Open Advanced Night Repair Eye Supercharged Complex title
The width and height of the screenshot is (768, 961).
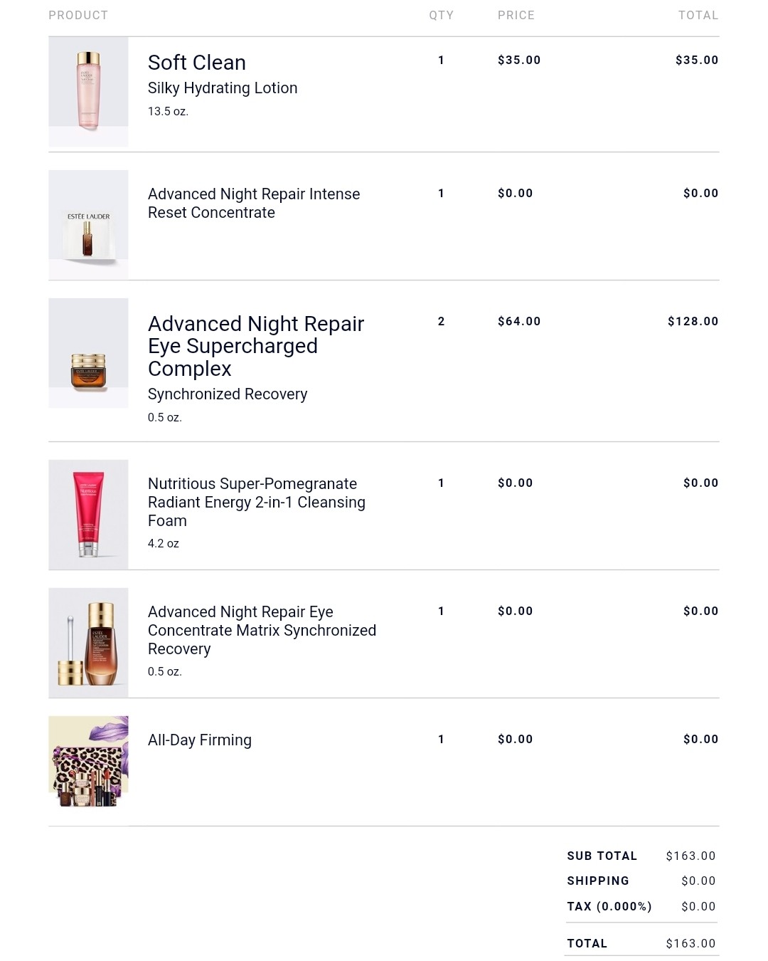point(256,346)
